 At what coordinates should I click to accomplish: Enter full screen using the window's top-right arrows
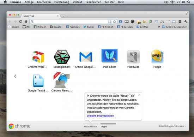pos(187,13)
